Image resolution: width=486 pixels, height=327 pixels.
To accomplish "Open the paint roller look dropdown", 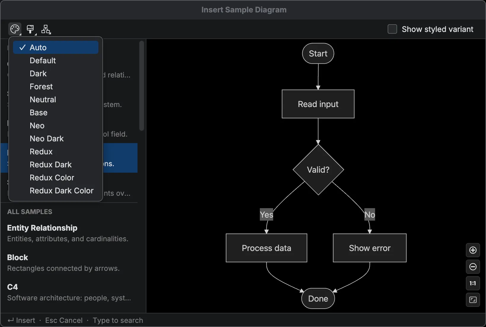I will 30,29.
